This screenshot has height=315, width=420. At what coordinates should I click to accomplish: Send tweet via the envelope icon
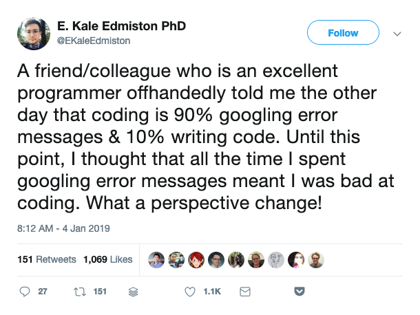pos(244,292)
